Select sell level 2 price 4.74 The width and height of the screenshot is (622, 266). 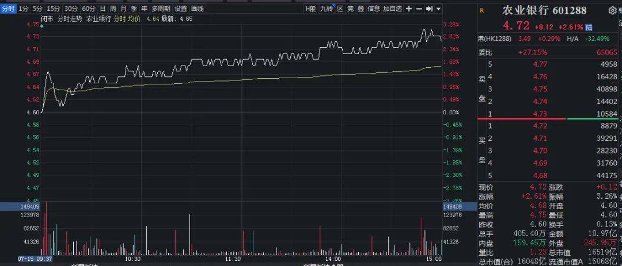pos(540,101)
